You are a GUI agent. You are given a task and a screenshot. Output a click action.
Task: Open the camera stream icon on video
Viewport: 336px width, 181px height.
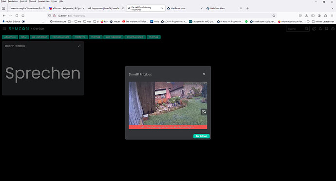coord(204,112)
